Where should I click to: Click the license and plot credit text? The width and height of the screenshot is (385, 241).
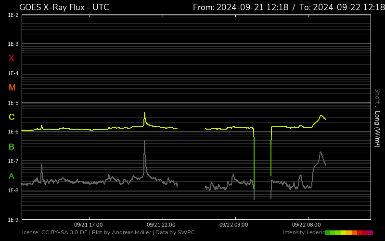[107, 233]
